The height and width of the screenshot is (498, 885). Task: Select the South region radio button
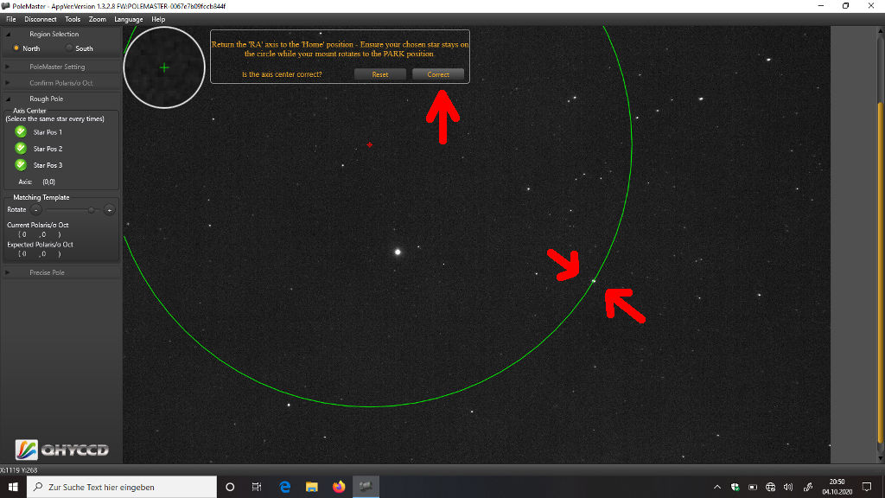69,48
